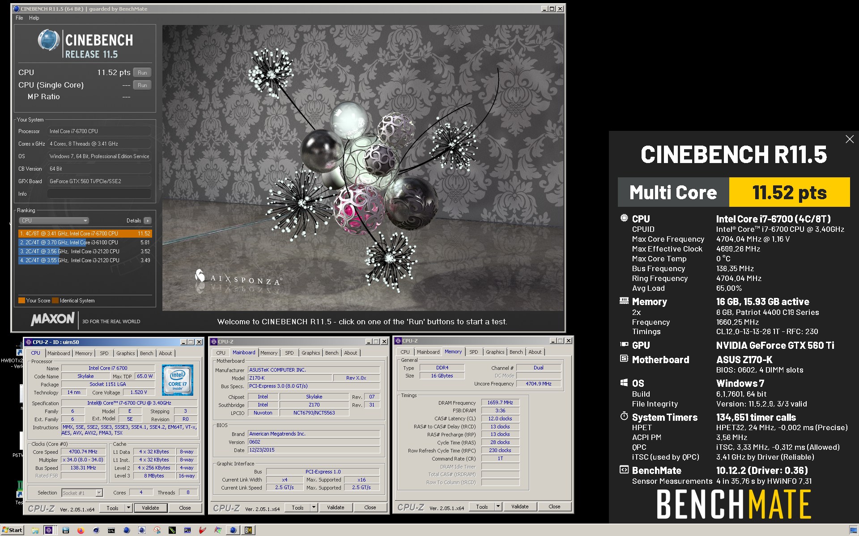
Task: Open Bench tab in CPU-Z uirn50 window
Action: point(146,353)
